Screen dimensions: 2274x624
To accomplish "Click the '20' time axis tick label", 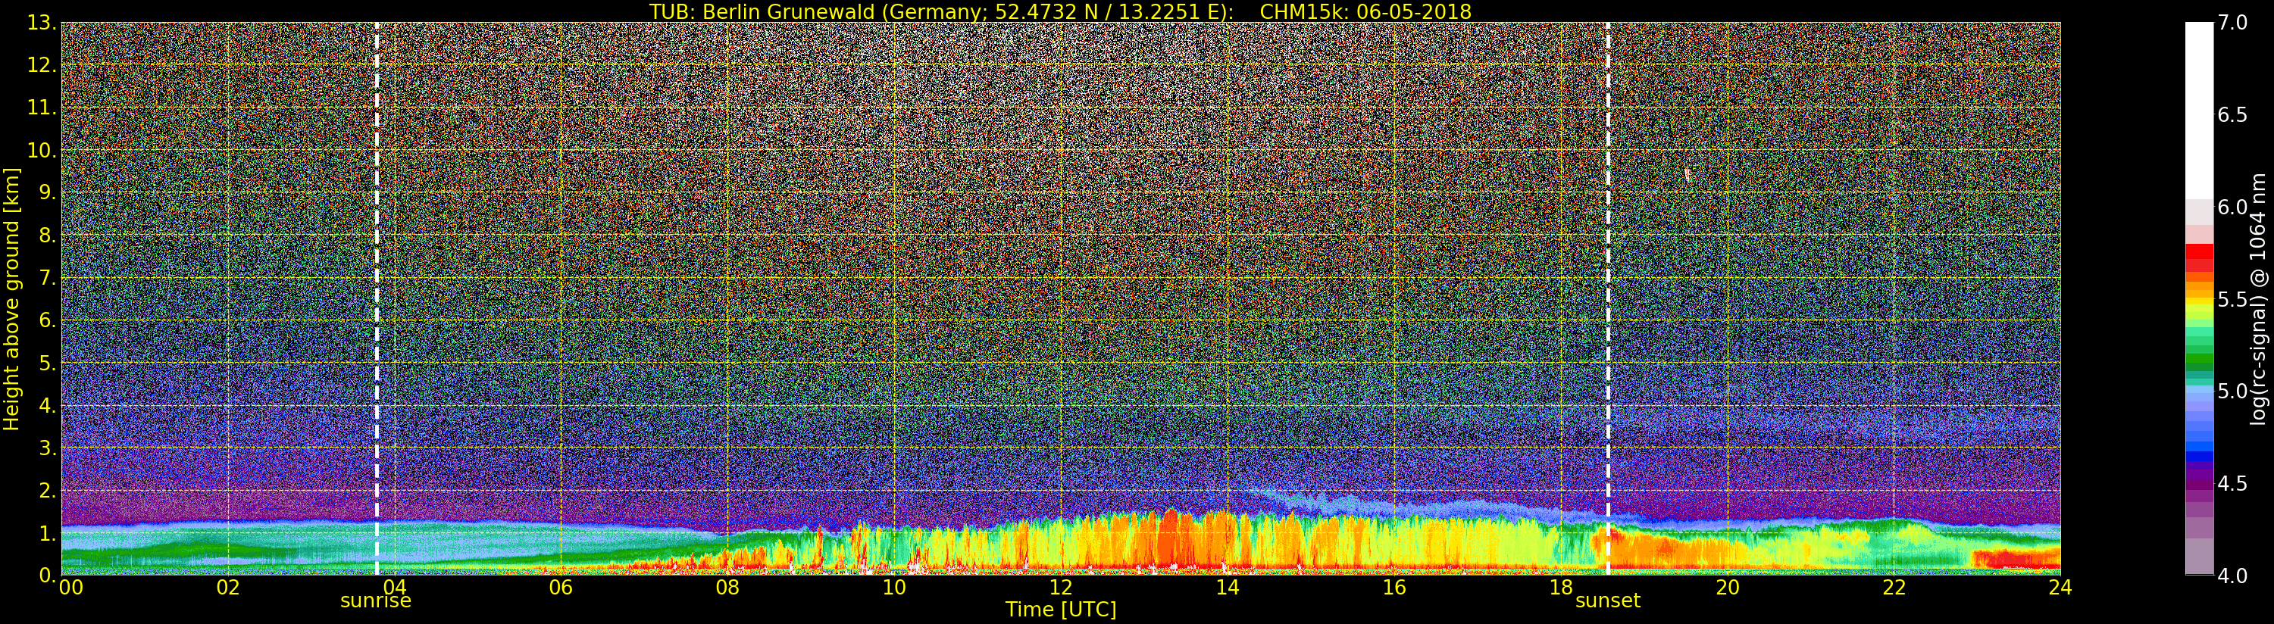I will (x=1728, y=588).
